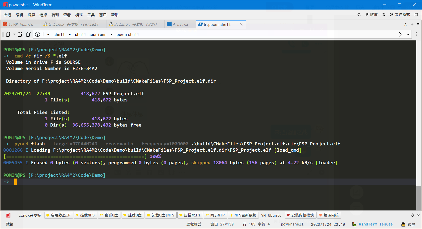
Task: Open the 查看 menu
Action: 67,15
